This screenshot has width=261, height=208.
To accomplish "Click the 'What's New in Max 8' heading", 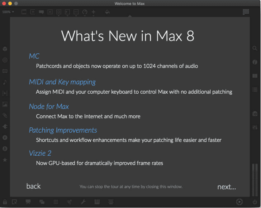I will tap(128, 36).
